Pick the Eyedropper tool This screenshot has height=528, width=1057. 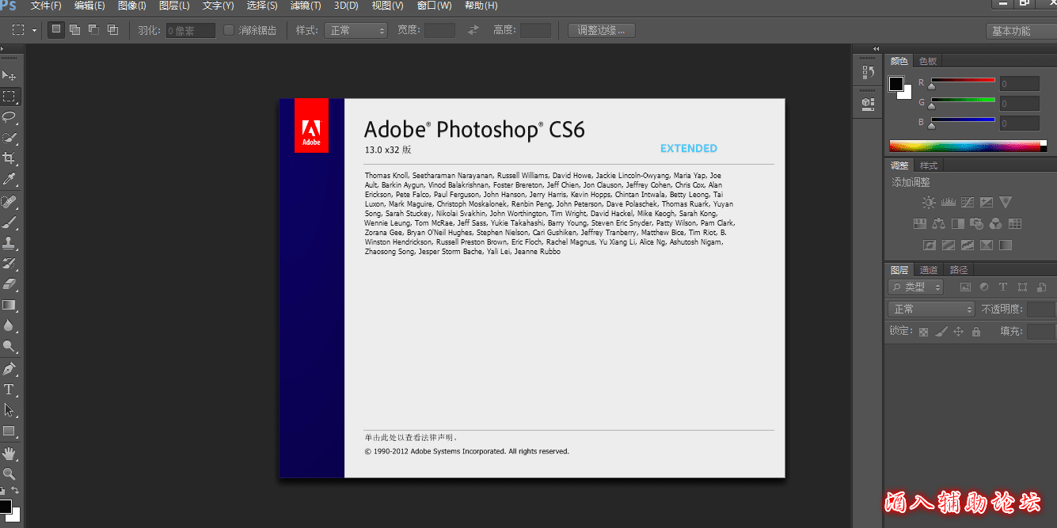click(x=10, y=179)
